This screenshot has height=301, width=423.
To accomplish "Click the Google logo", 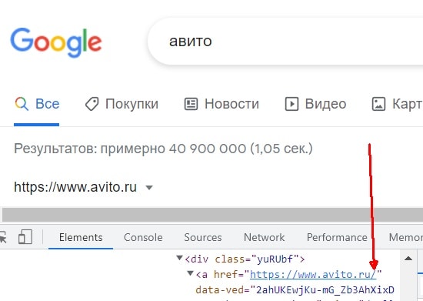I will click(x=56, y=42).
